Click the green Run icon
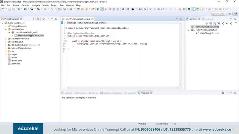 pyautogui.click(x=25, y=9)
